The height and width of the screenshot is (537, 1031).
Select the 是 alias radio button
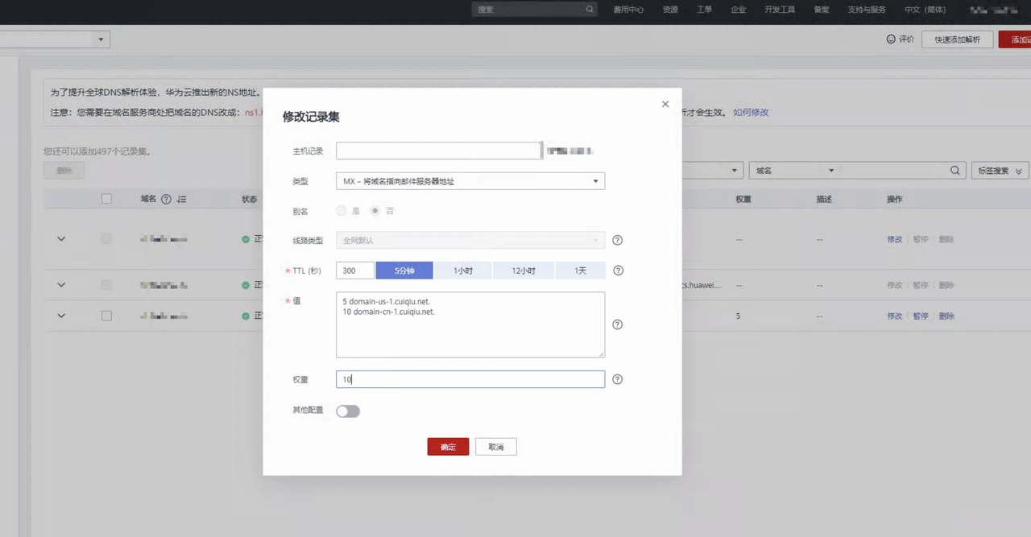[342, 211]
